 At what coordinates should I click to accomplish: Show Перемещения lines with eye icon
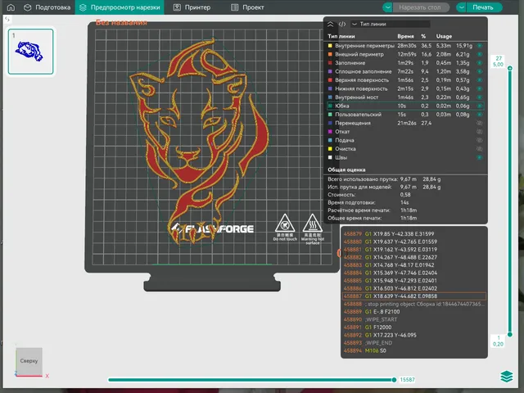(x=480, y=123)
